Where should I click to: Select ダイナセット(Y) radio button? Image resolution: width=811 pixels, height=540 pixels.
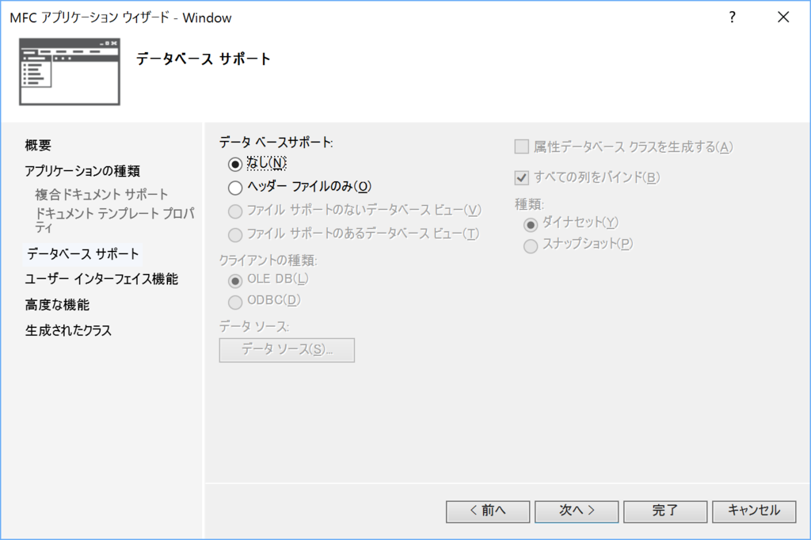(x=530, y=225)
